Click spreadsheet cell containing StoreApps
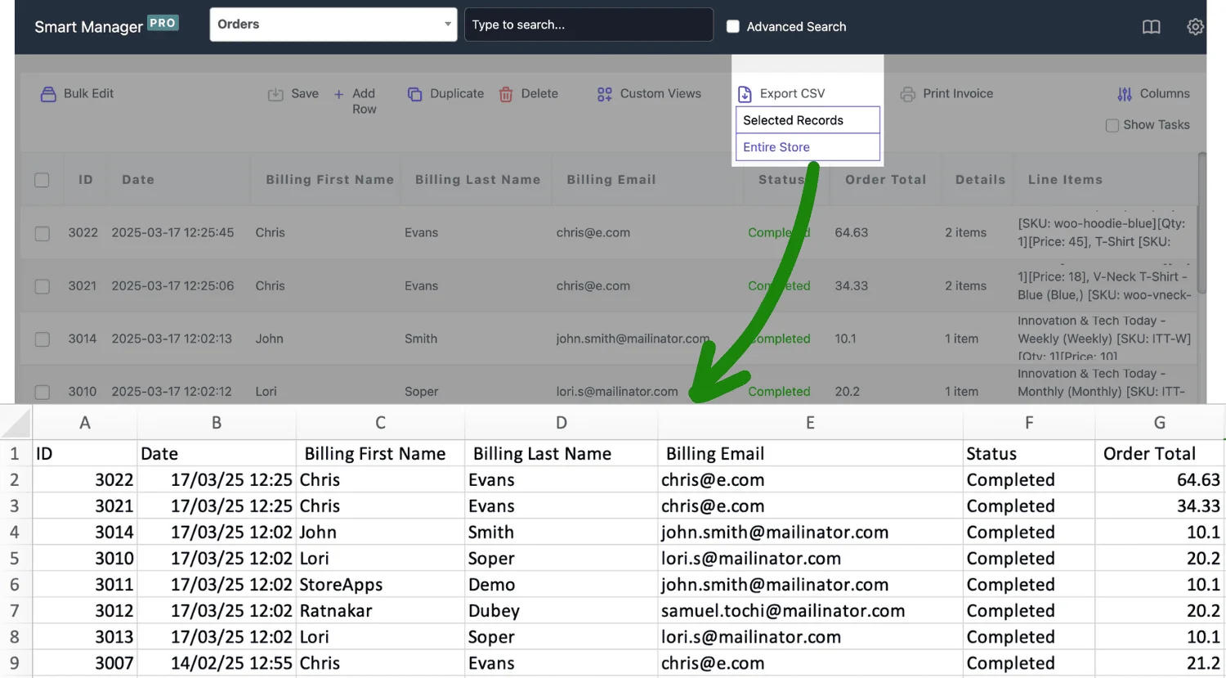Viewport: 1226px width, 678px height. pyautogui.click(x=380, y=585)
